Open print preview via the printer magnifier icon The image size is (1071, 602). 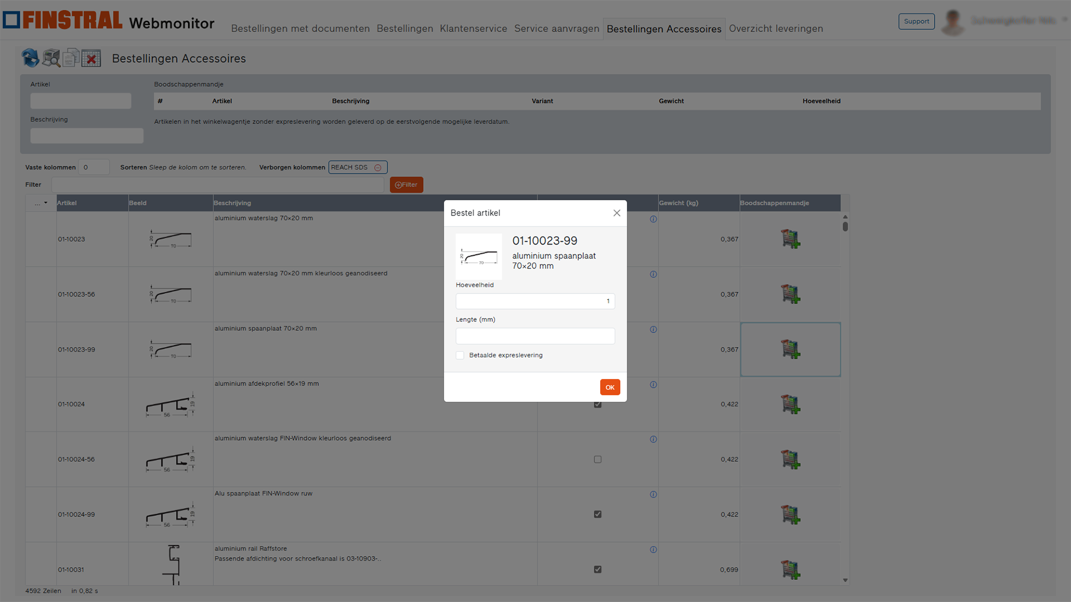(x=51, y=58)
